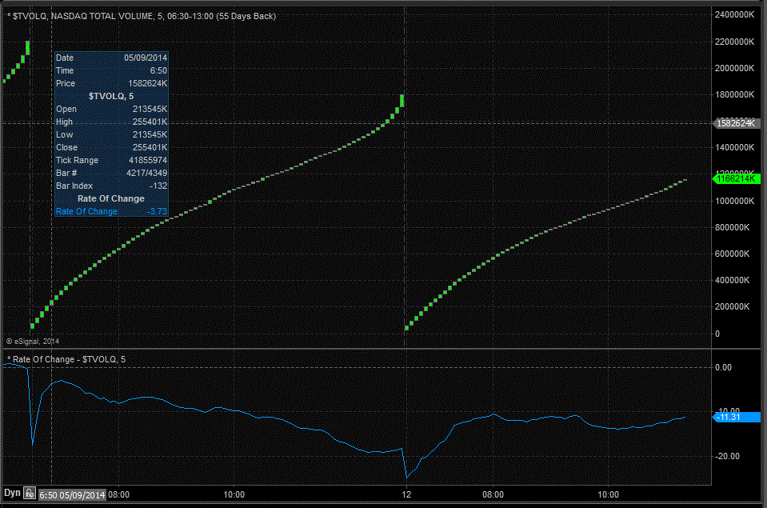Click the blue -11.31 Rate Of Change marker
Screen dimensions: 767x508
click(x=737, y=417)
